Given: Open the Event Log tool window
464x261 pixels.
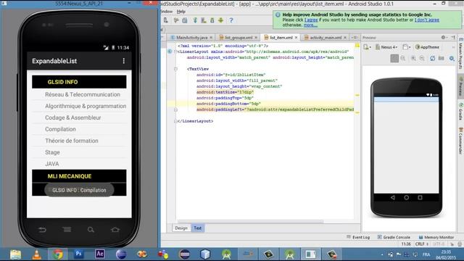Looking at the screenshot, I should [358, 237].
